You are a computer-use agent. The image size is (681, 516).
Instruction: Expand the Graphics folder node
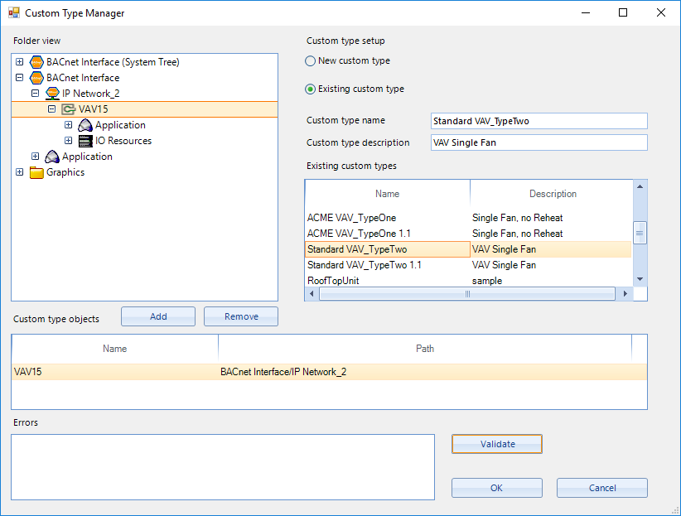[x=20, y=172]
